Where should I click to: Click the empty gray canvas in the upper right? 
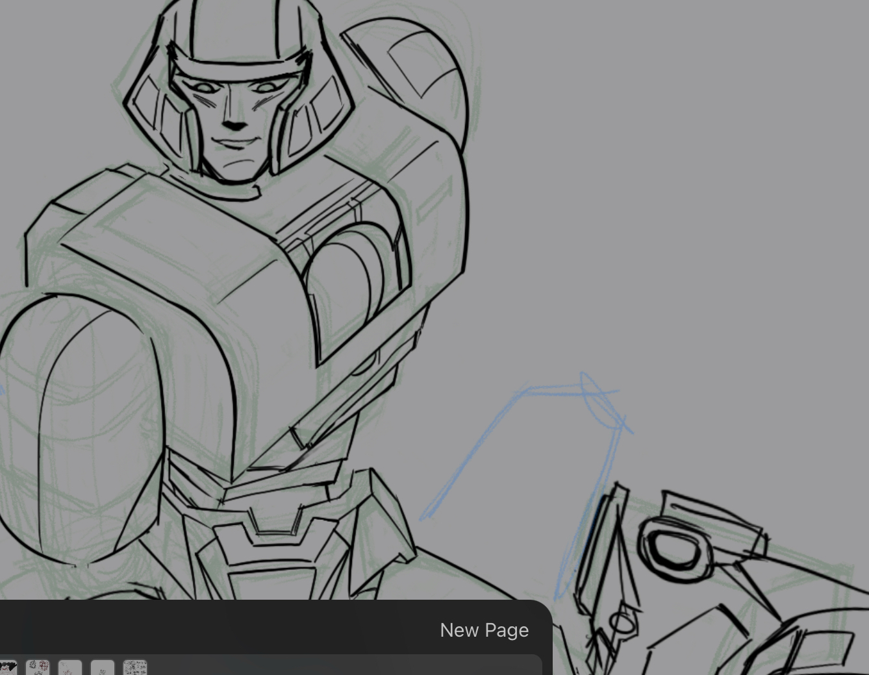[x=682, y=162]
